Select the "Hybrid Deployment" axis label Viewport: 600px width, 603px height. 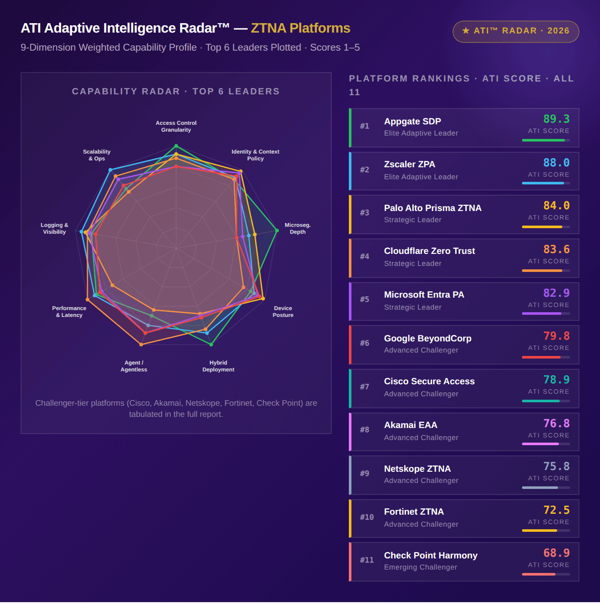coord(219,366)
